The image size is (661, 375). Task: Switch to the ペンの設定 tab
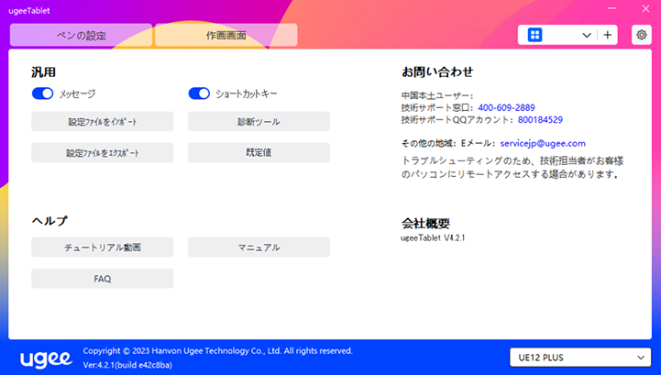click(x=81, y=36)
